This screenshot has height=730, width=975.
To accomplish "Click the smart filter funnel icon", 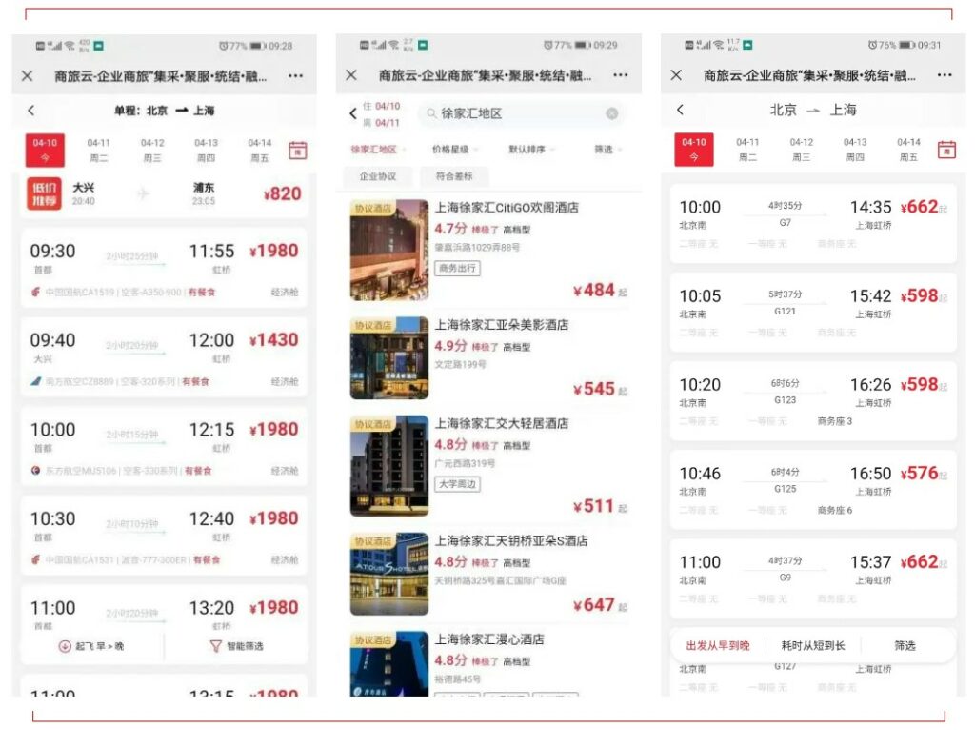I will pos(215,646).
